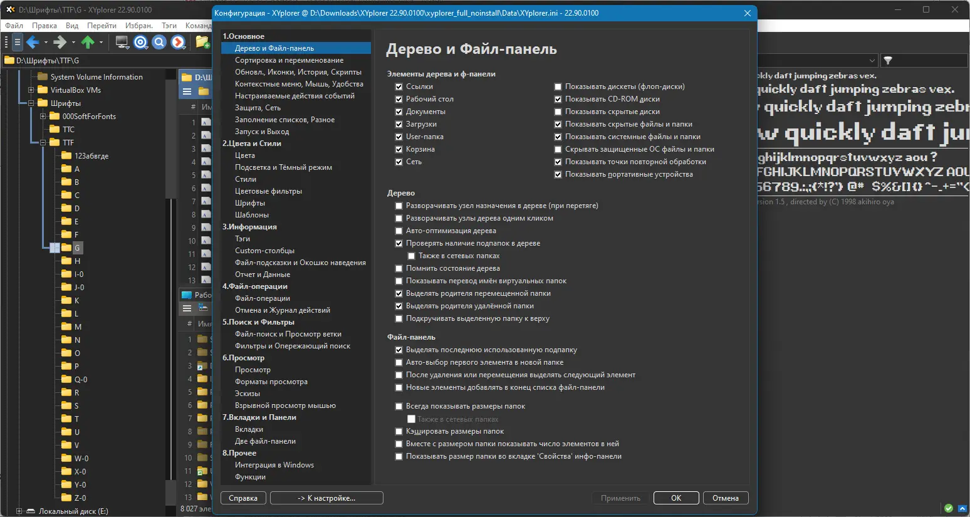Select 'Шрифты' category in settings list
The height and width of the screenshot is (517, 970).
tap(250, 203)
